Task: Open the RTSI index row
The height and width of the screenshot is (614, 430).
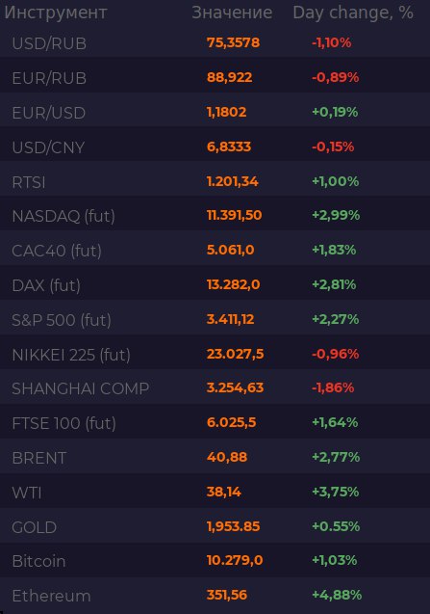Action: click(215, 181)
